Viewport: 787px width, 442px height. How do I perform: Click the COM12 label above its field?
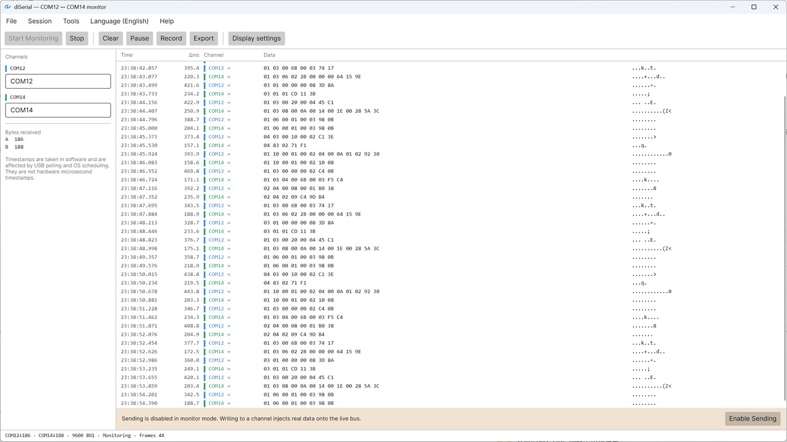point(17,69)
